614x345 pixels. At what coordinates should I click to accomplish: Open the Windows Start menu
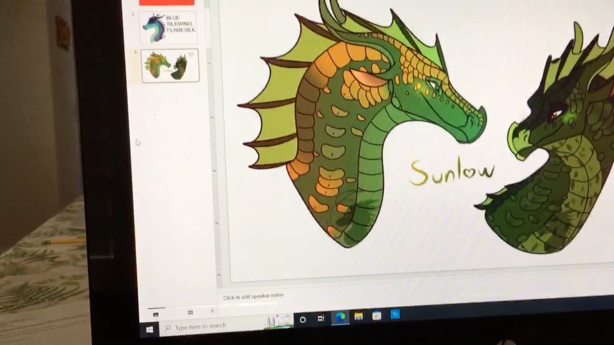pos(149,330)
